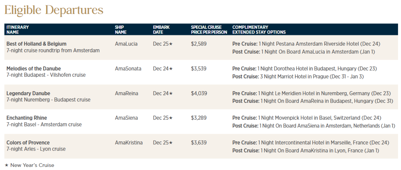Open the Colors of Provence itinerary

click(28, 143)
